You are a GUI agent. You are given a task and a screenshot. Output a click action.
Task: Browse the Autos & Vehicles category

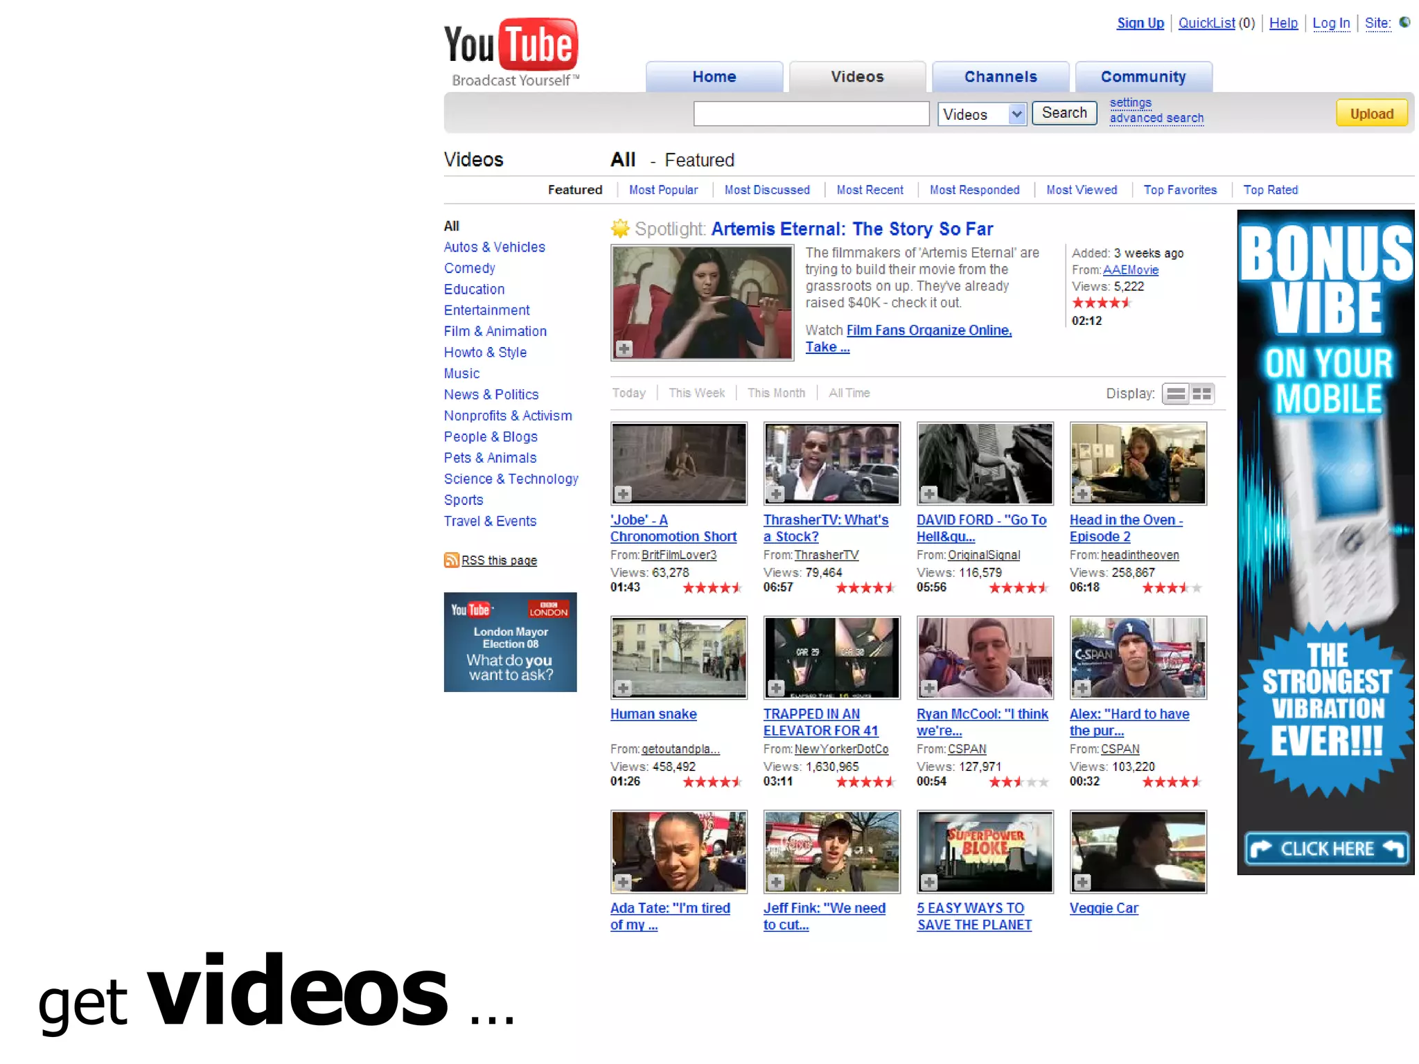click(x=494, y=247)
